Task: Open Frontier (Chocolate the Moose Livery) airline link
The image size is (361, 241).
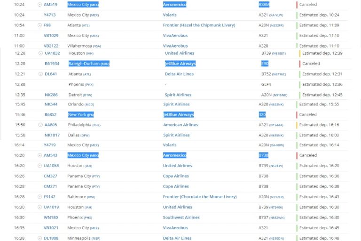Action: pyautogui.click(x=200, y=197)
